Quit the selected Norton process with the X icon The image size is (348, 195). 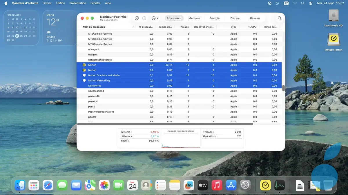pyautogui.click(x=136, y=18)
